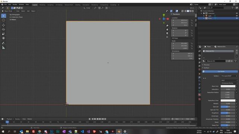The width and height of the screenshot is (239, 134).
Task: Open the Edit menu
Action: coord(10,4)
